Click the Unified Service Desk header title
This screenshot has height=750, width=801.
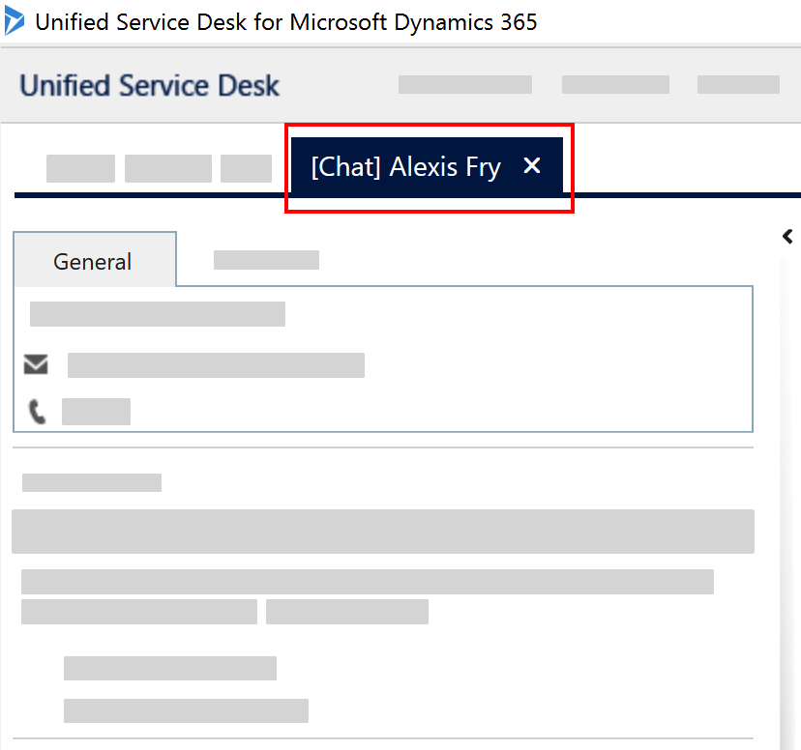tap(149, 85)
